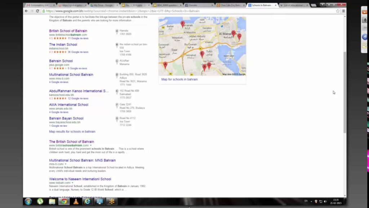Image resolution: width=369 pixels, height=208 pixels.
Task: Open VLC media player from taskbar
Action: pos(76,202)
